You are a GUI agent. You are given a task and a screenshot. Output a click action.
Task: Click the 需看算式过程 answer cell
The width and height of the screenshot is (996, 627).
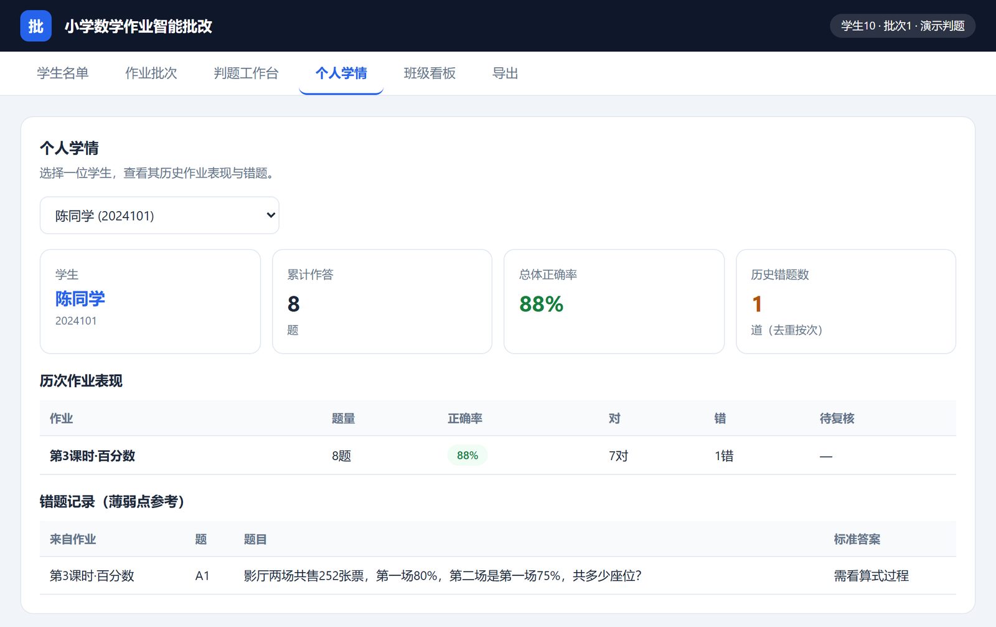871,576
